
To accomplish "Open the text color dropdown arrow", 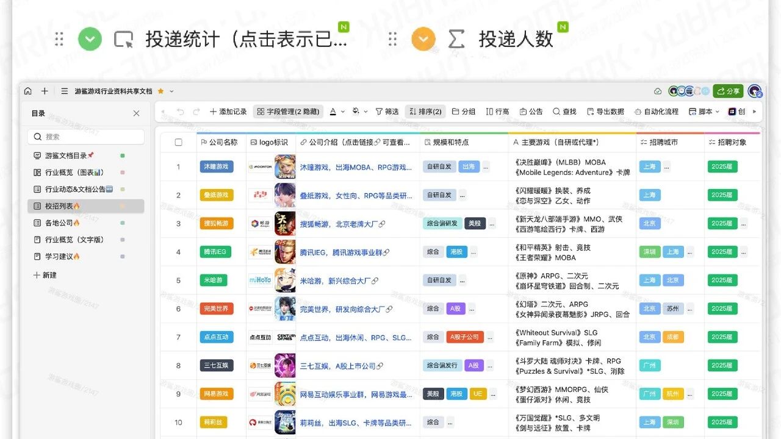I will tap(343, 112).
